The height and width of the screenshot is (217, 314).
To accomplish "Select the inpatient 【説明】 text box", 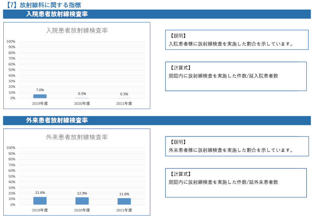I will (237, 40).
